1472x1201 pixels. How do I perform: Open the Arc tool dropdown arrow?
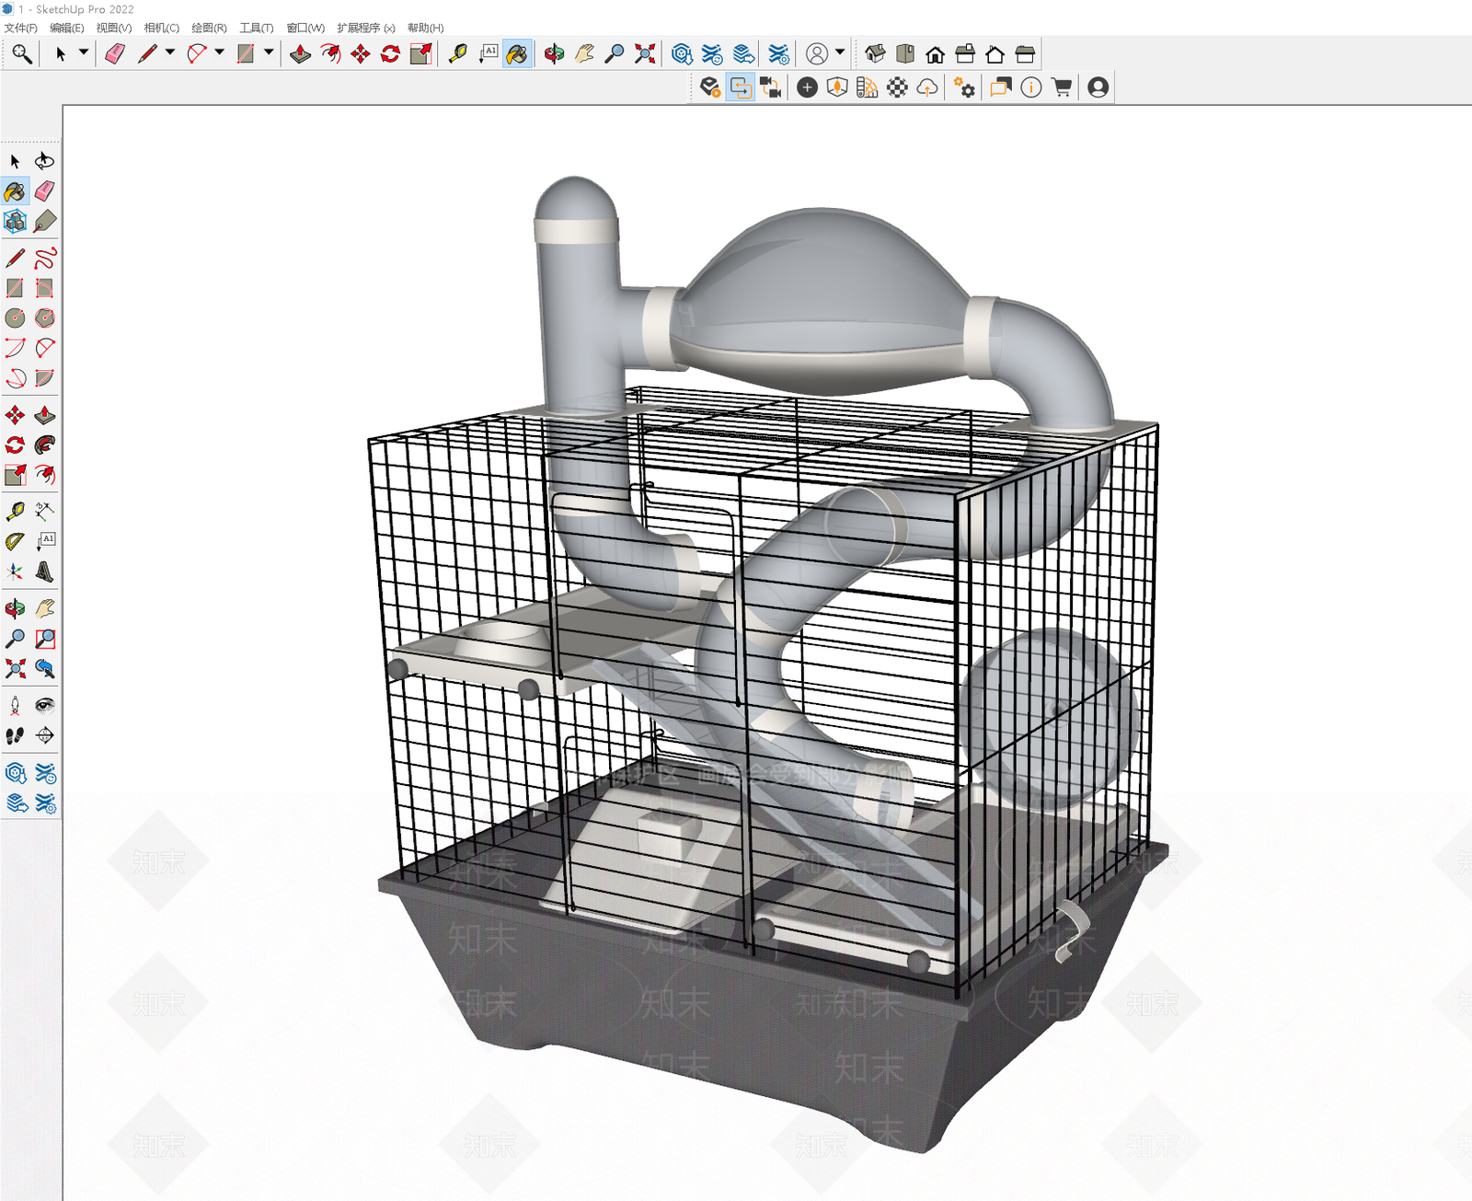(219, 53)
